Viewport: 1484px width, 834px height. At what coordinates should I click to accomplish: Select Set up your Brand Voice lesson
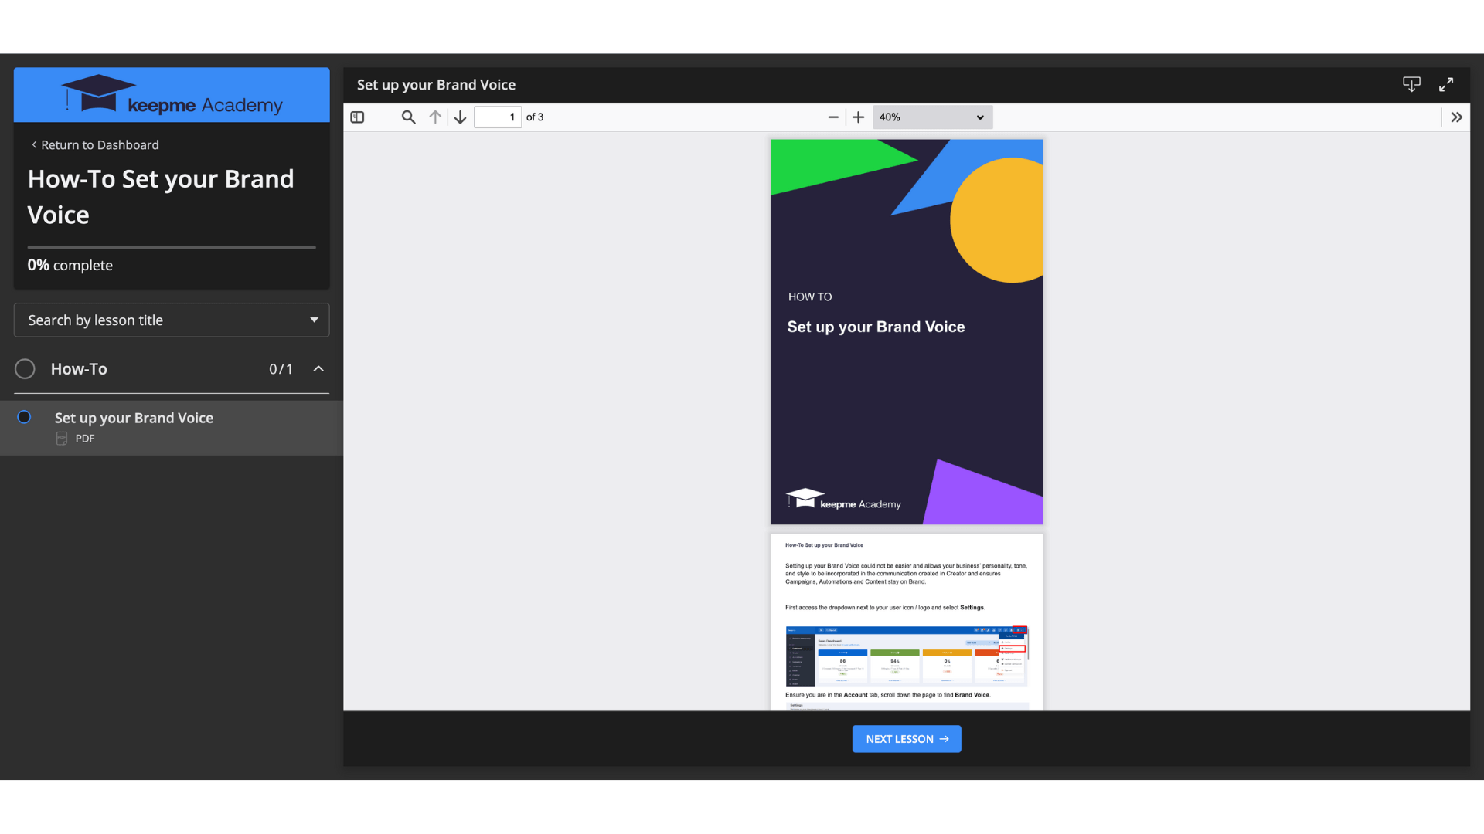pyautogui.click(x=134, y=418)
